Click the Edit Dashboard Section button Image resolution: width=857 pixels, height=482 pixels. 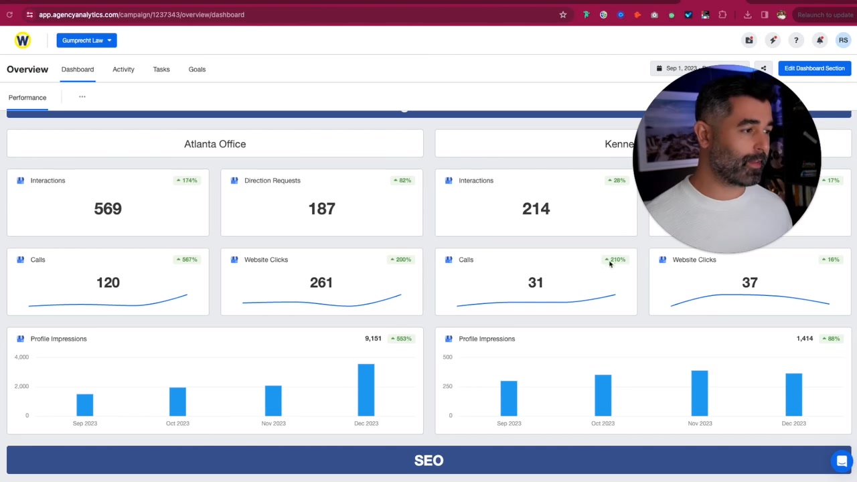click(x=814, y=68)
